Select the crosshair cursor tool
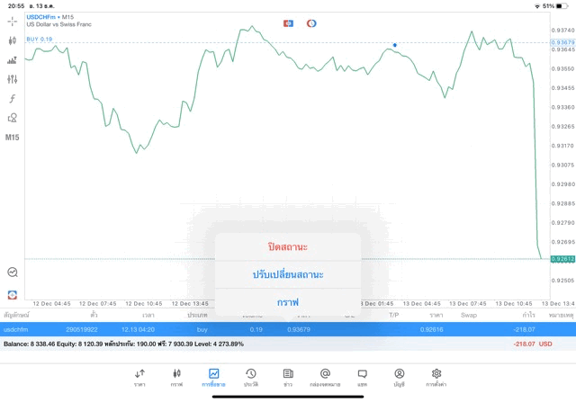576x402 pixels. point(12,22)
